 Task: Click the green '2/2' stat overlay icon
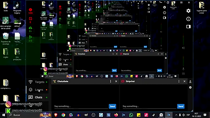(31, 39)
